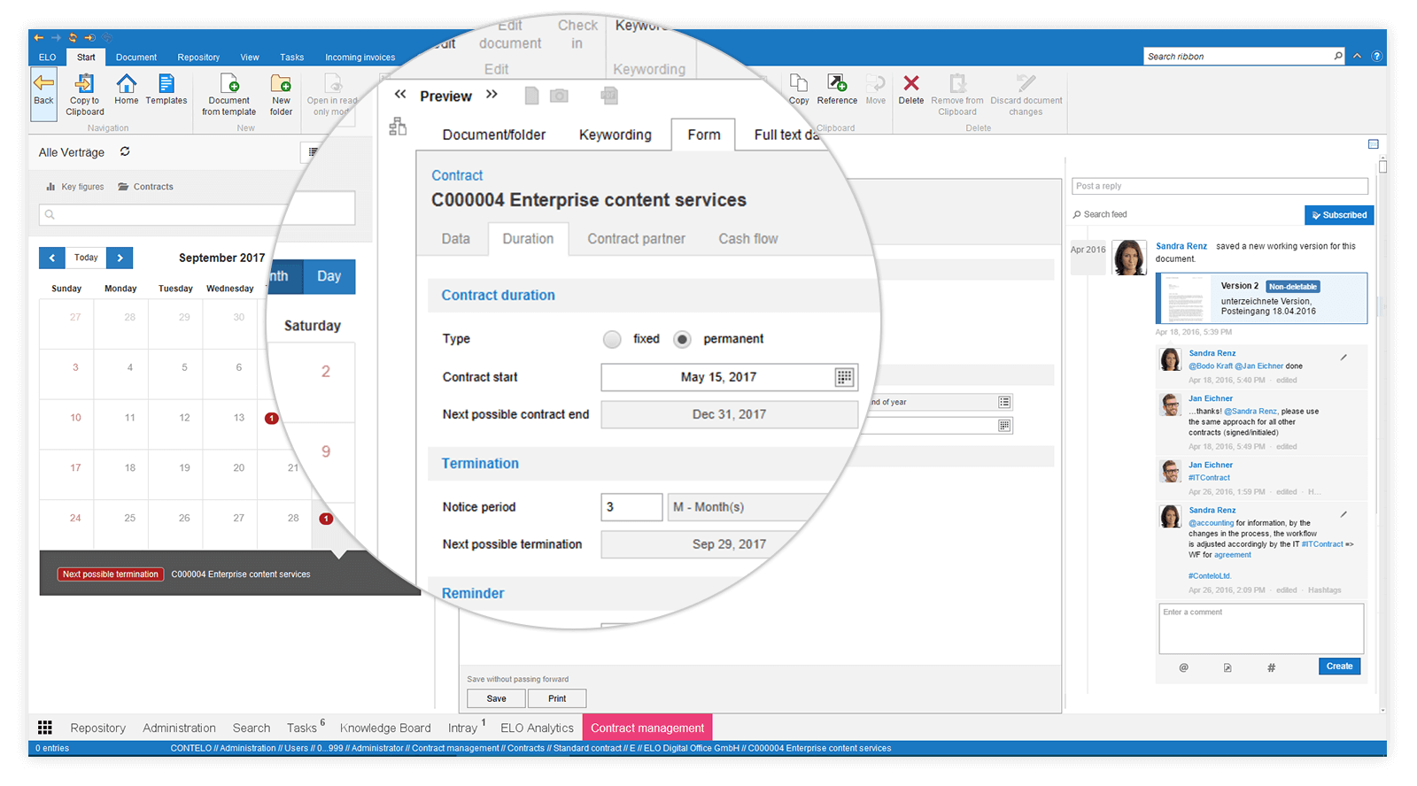The width and height of the screenshot is (1417, 786).
Task: Open calendar picker for Contract start
Action: point(844,377)
